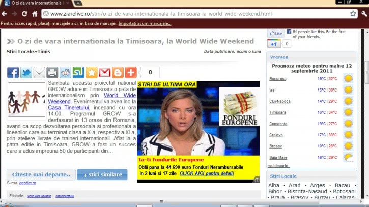Click the printer icon to print article
This screenshot has width=369, height=207.
click(52, 72)
